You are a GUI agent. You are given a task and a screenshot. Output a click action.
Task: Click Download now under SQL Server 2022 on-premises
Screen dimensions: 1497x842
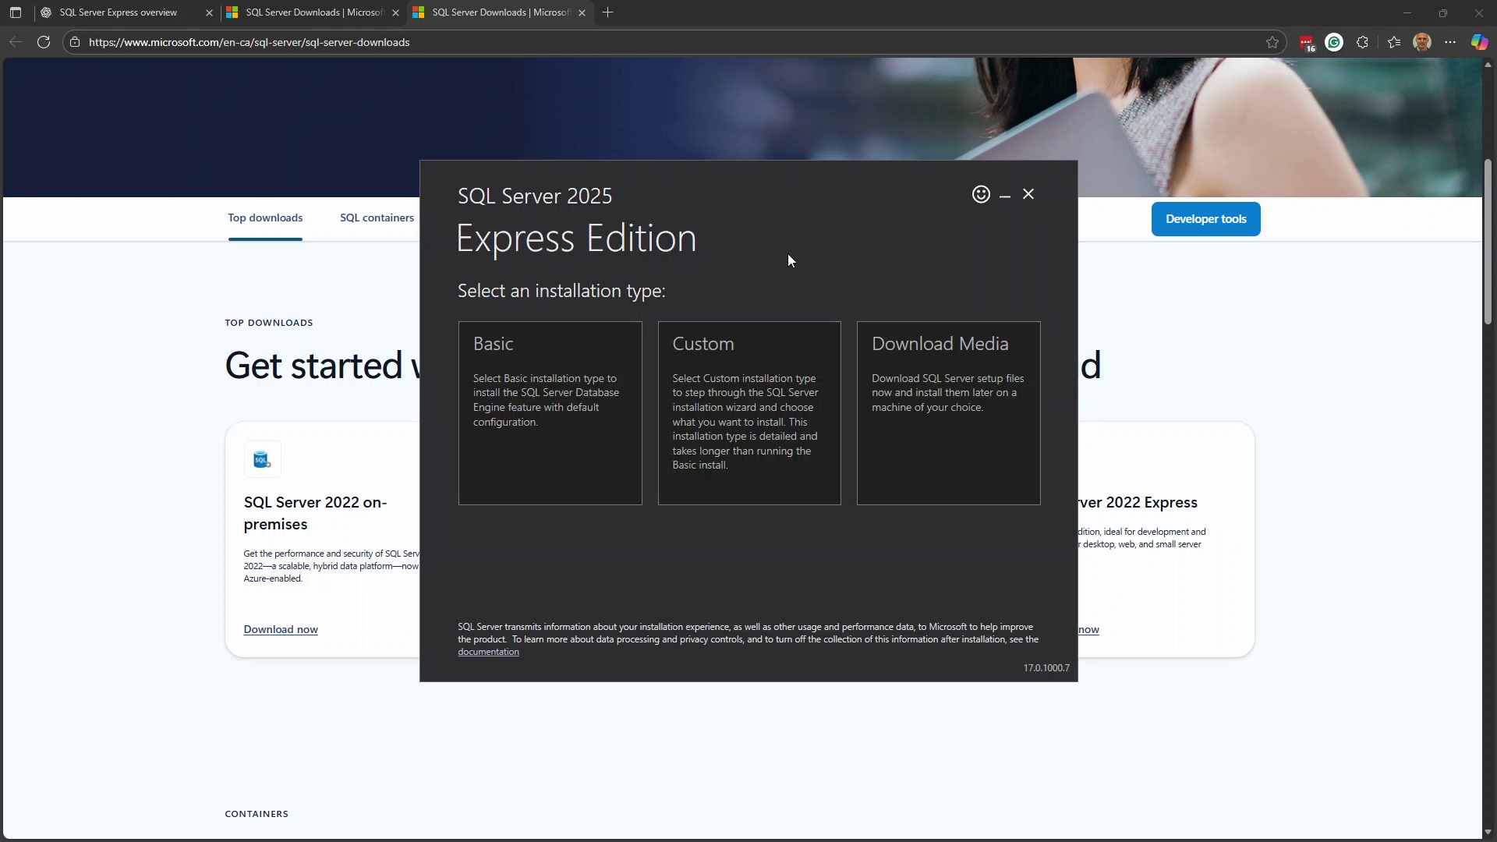coord(281,629)
